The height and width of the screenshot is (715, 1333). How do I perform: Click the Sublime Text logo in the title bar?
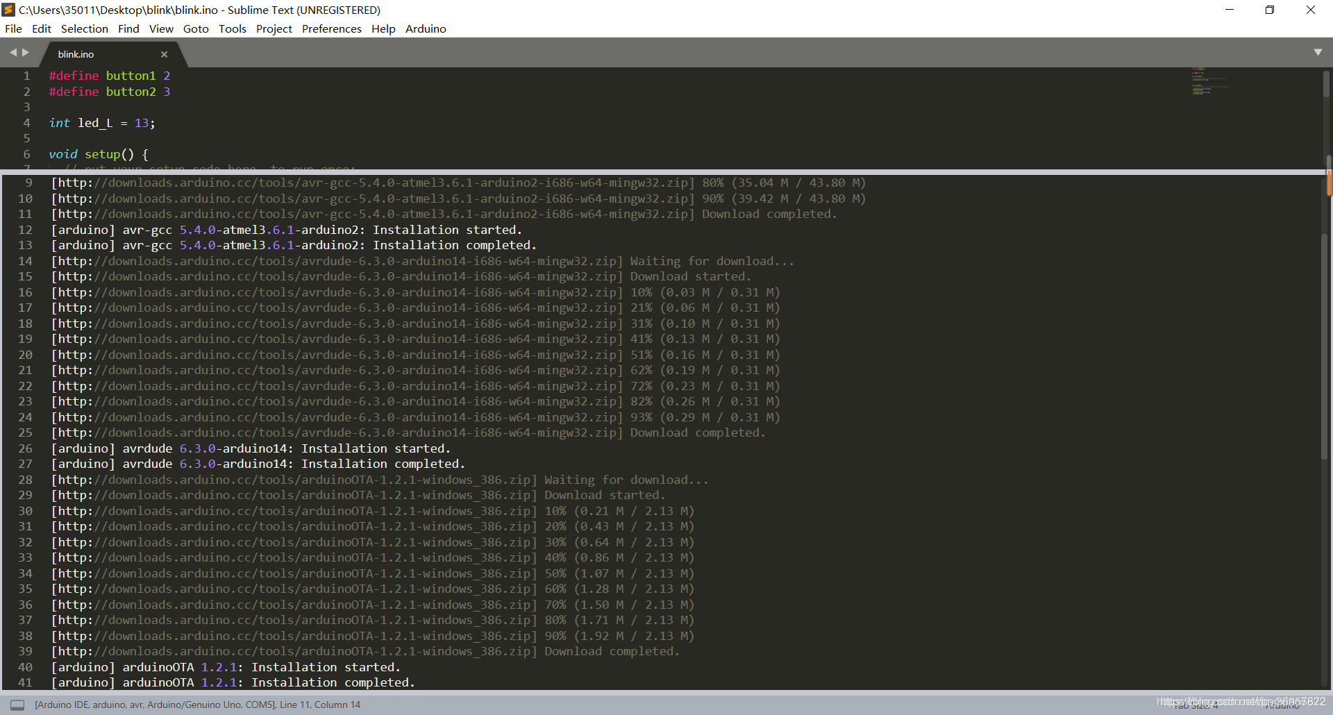(9, 10)
